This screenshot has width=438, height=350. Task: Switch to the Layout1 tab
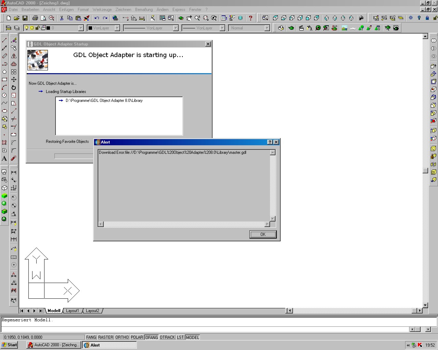coord(72,311)
